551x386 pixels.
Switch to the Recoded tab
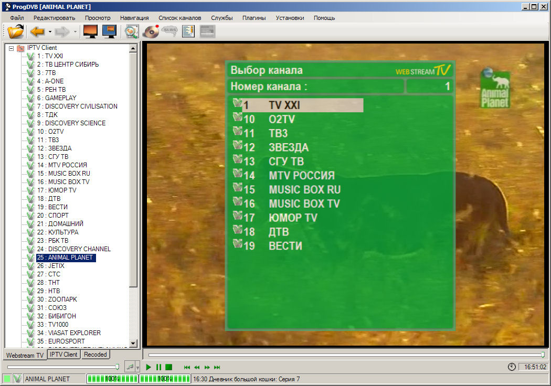coord(95,355)
